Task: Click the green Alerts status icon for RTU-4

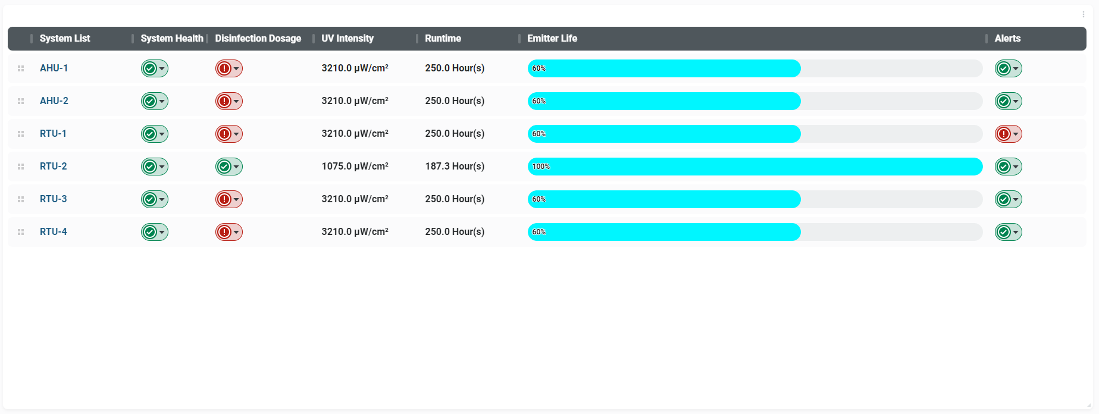Action: pyautogui.click(x=1004, y=232)
